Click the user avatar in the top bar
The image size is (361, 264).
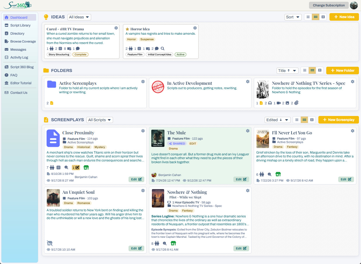(x=354, y=5)
